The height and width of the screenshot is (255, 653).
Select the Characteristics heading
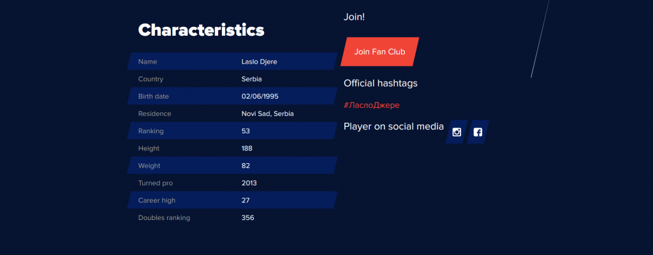[x=201, y=30]
